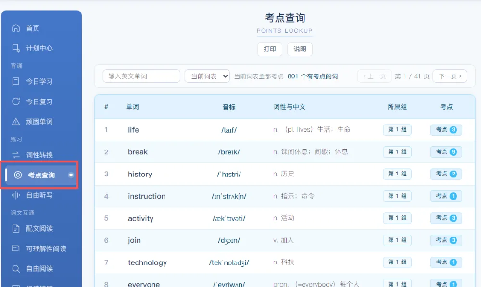Open 考点 3 badge for life
481x287 pixels.
(x=446, y=130)
